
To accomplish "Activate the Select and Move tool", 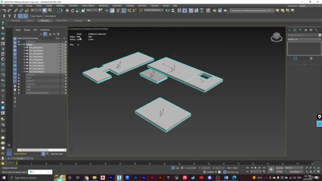I will point(67,11).
